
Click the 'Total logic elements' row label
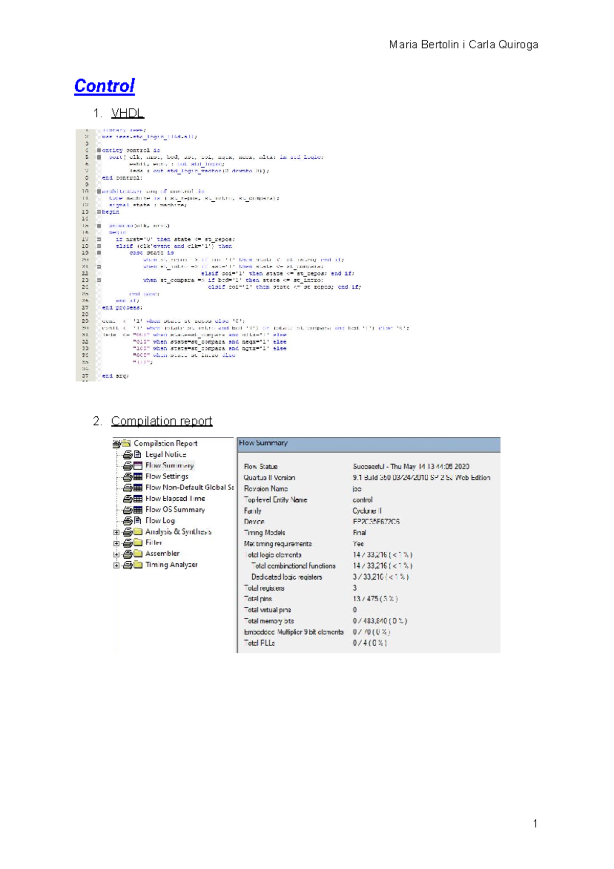pyautogui.click(x=273, y=555)
